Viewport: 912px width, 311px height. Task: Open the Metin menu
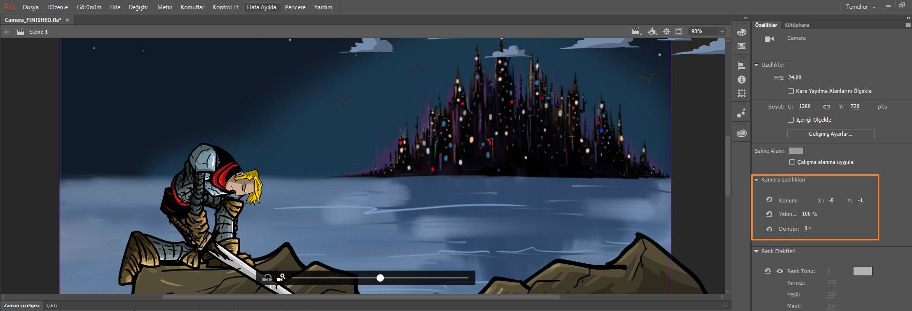(x=165, y=7)
